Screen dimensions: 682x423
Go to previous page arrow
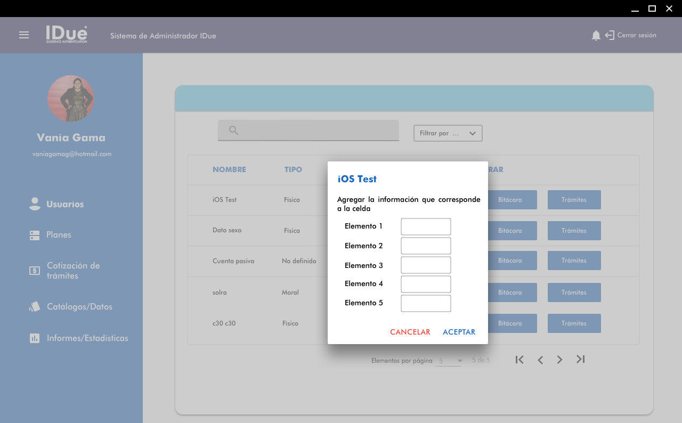(x=540, y=360)
